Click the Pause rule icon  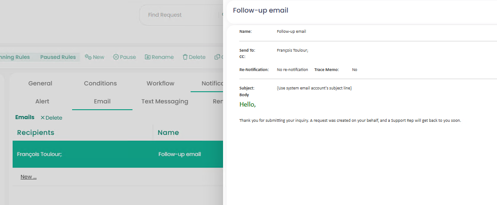[x=116, y=57]
